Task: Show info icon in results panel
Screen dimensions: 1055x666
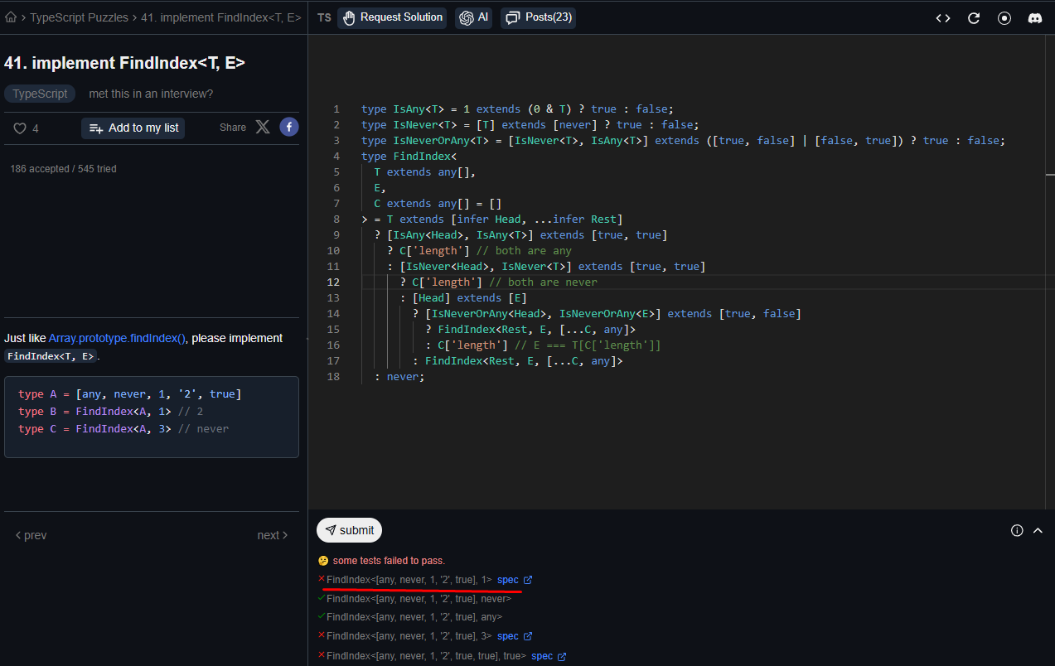Action: tap(1017, 530)
